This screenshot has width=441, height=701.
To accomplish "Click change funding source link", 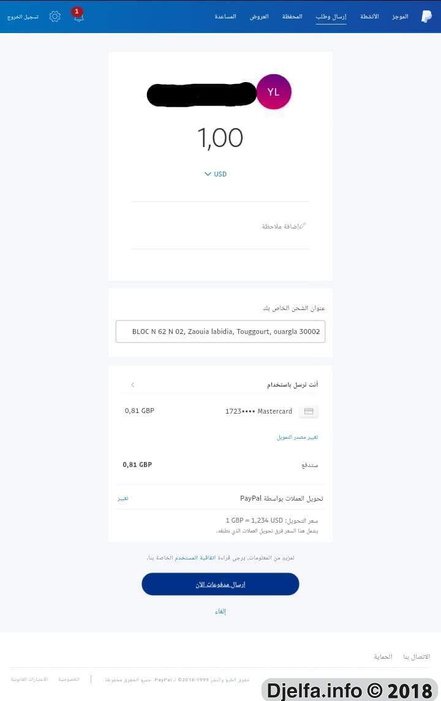I will pyautogui.click(x=297, y=437).
